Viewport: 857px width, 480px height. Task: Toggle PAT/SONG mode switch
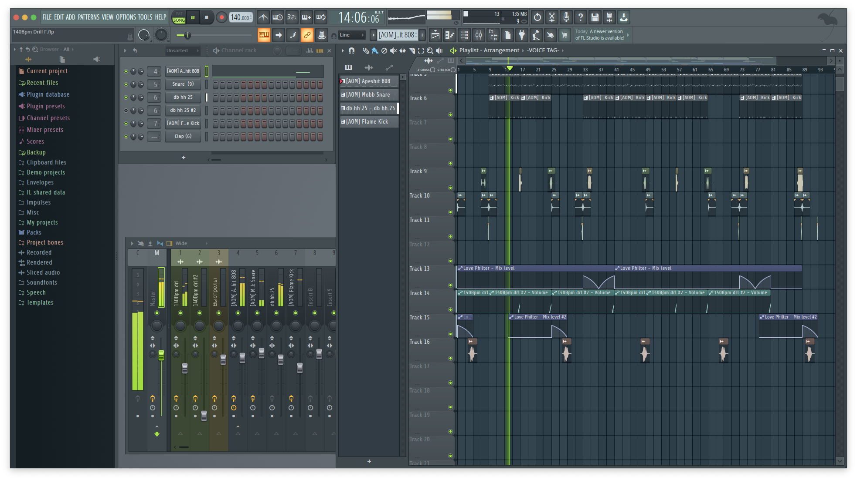point(179,17)
